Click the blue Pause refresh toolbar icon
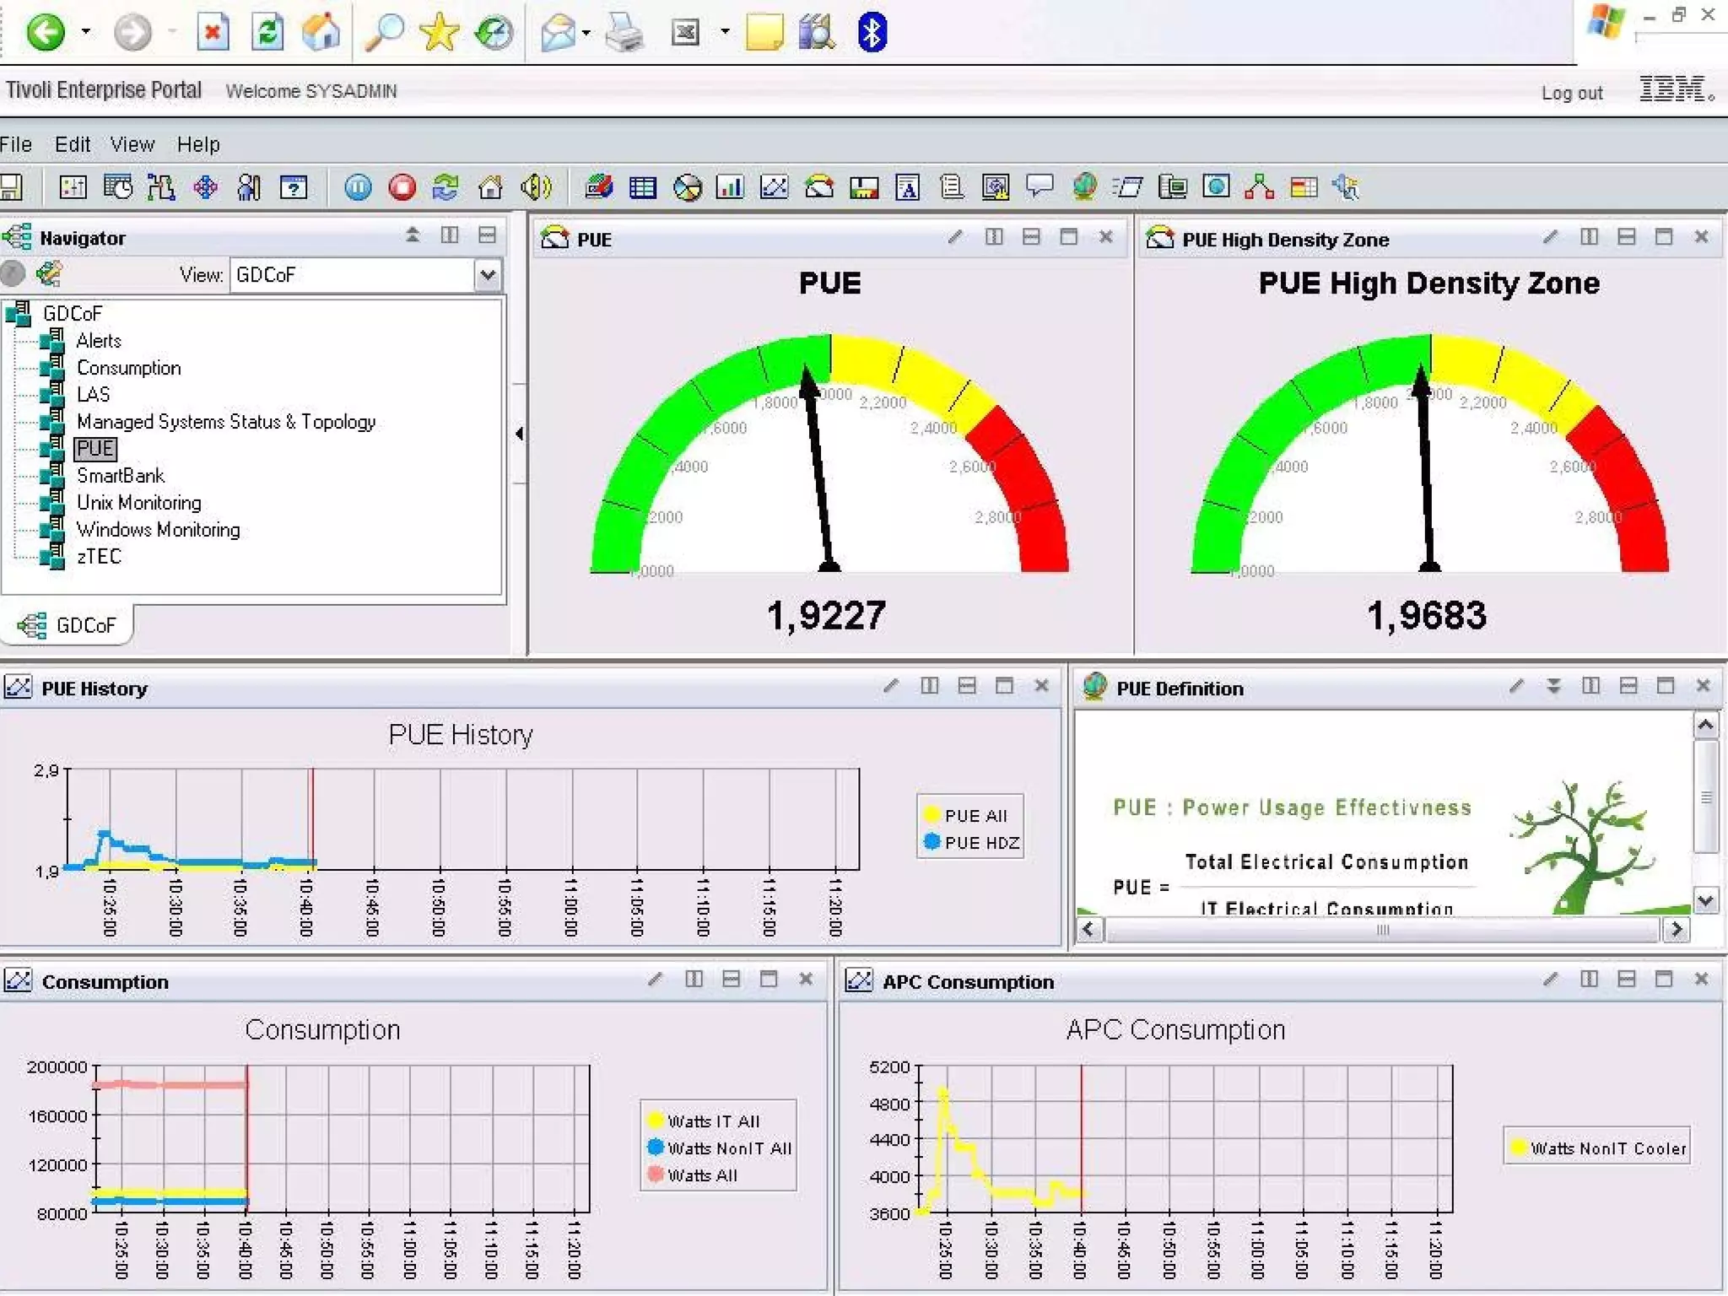1728x1296 pixels. coord(358,187)
